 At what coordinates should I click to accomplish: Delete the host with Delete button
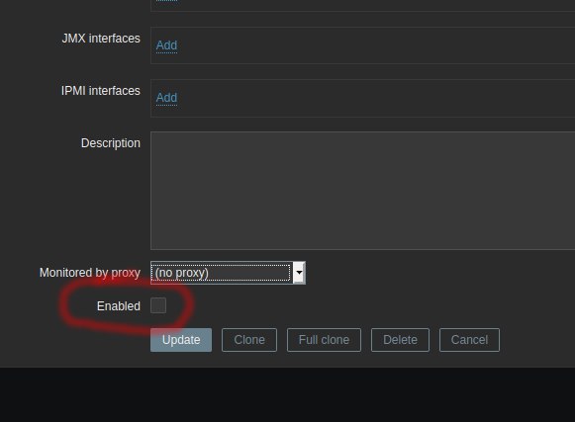click(400, 340)
